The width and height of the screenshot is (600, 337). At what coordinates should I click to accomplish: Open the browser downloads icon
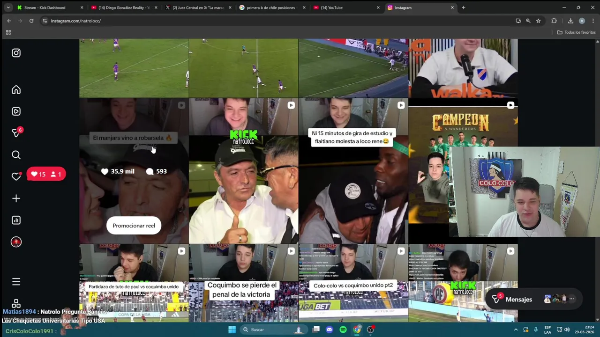click(x=570, y=21)
